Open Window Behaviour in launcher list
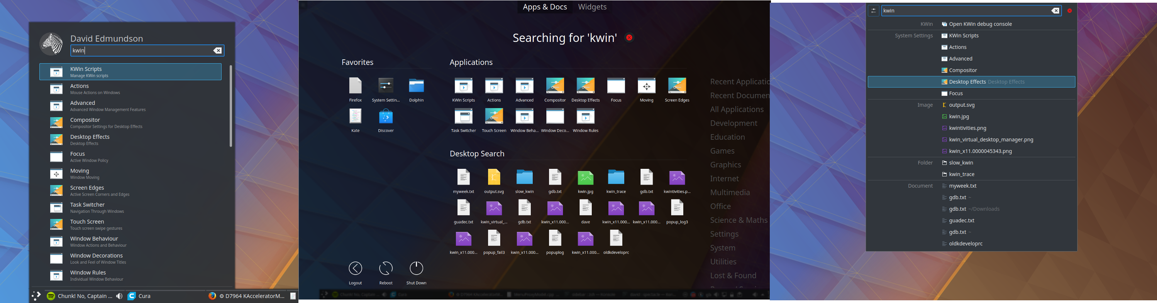Screen dimensions: 1157x303 pos(130,242)
